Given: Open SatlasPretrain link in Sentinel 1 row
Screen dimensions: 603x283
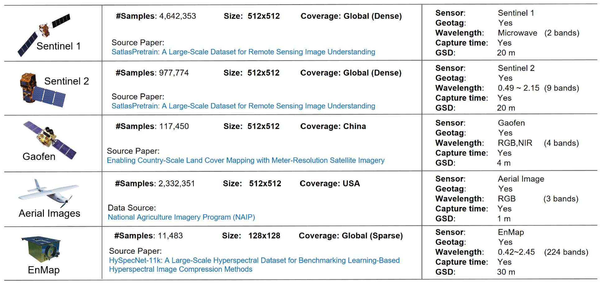Looking at the screenshot, I should tap(243, 52).
